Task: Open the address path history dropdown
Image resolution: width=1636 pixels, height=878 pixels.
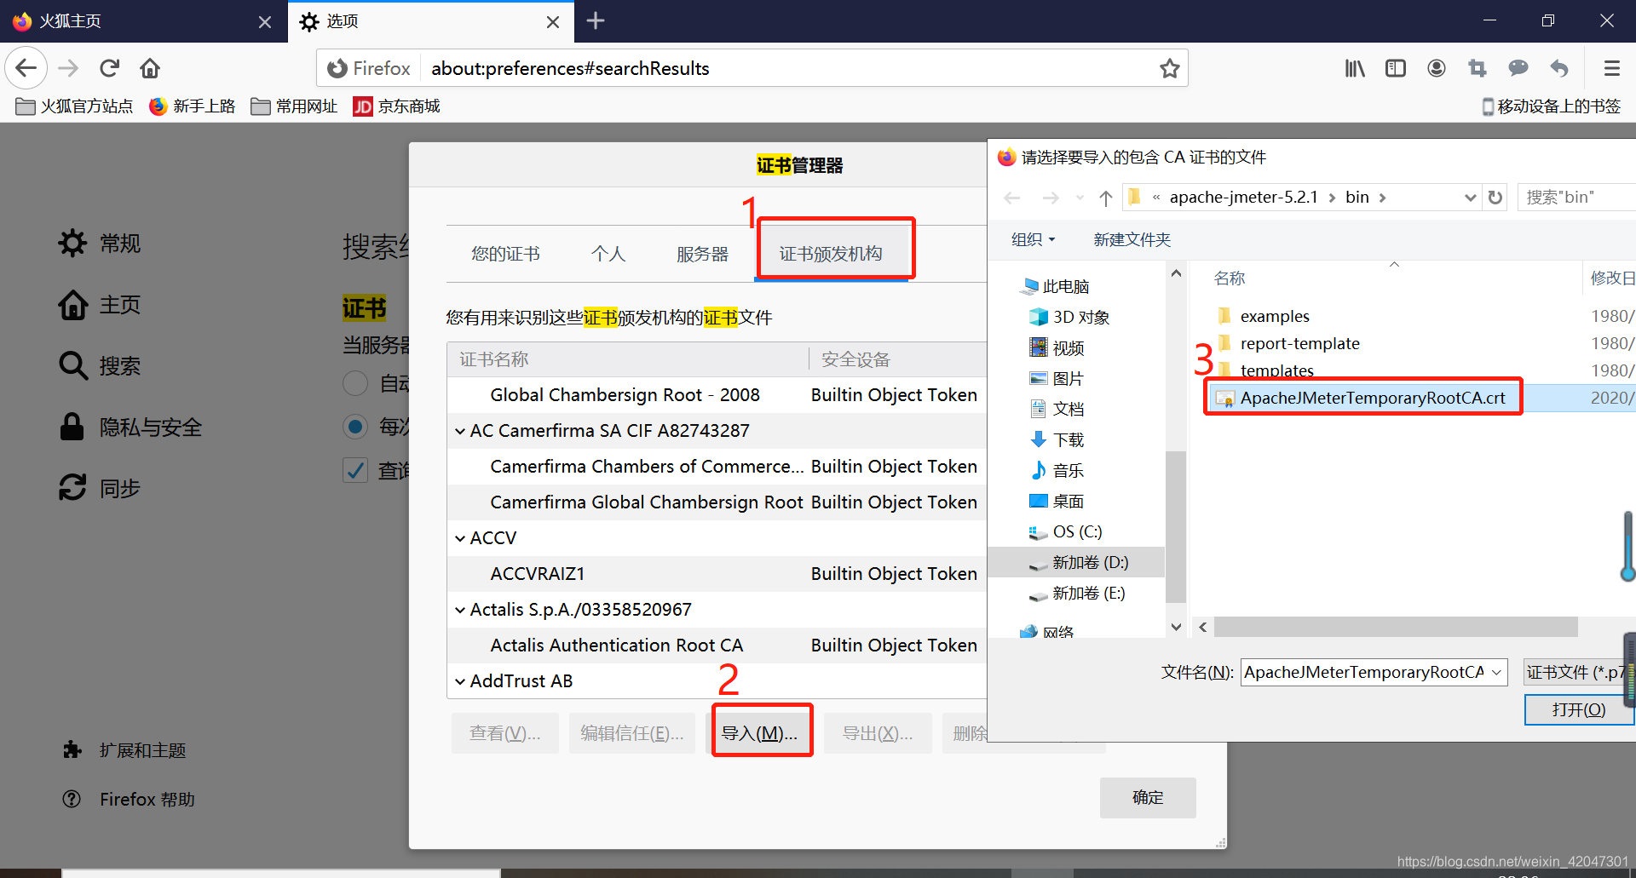Action: click(1470, 198)
